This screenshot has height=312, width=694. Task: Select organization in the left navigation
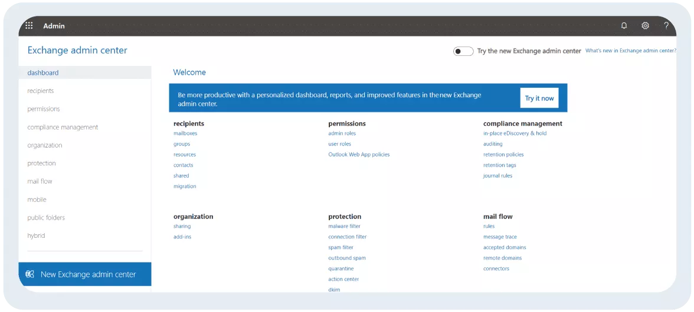[45, 145]
